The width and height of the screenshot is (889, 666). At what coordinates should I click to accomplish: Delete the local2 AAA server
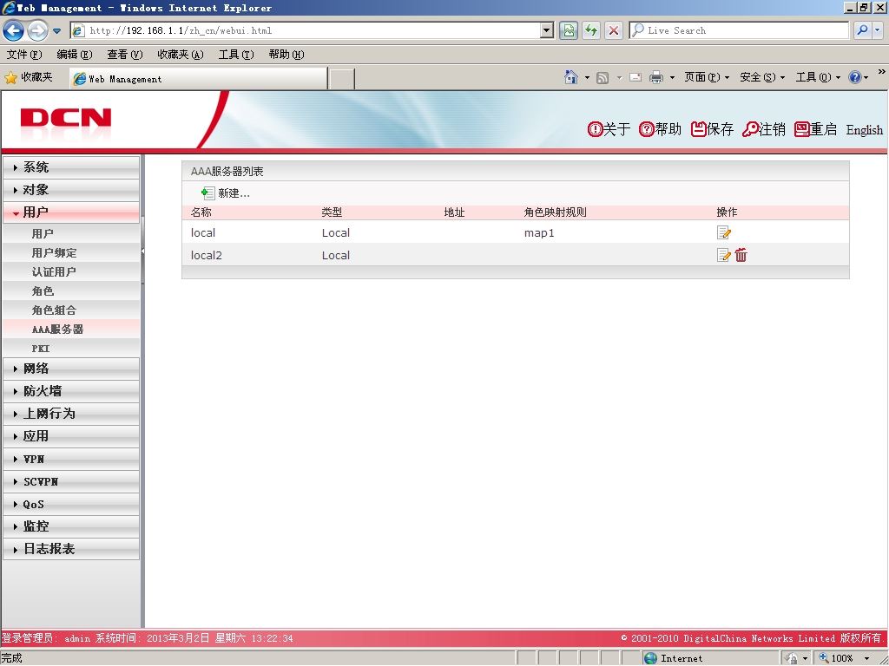[x=741, y=255]
